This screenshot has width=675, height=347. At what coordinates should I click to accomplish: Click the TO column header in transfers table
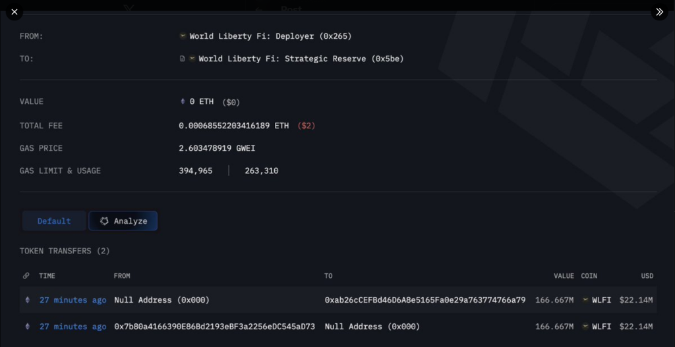328,276
